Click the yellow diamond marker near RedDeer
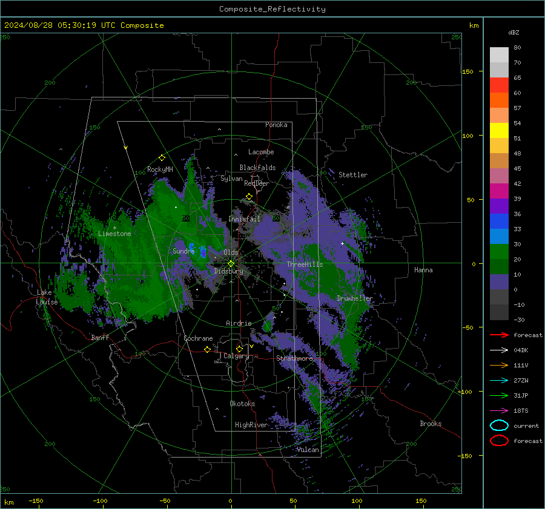This screenshot has height=509, width=545. [x=249, y=197]
